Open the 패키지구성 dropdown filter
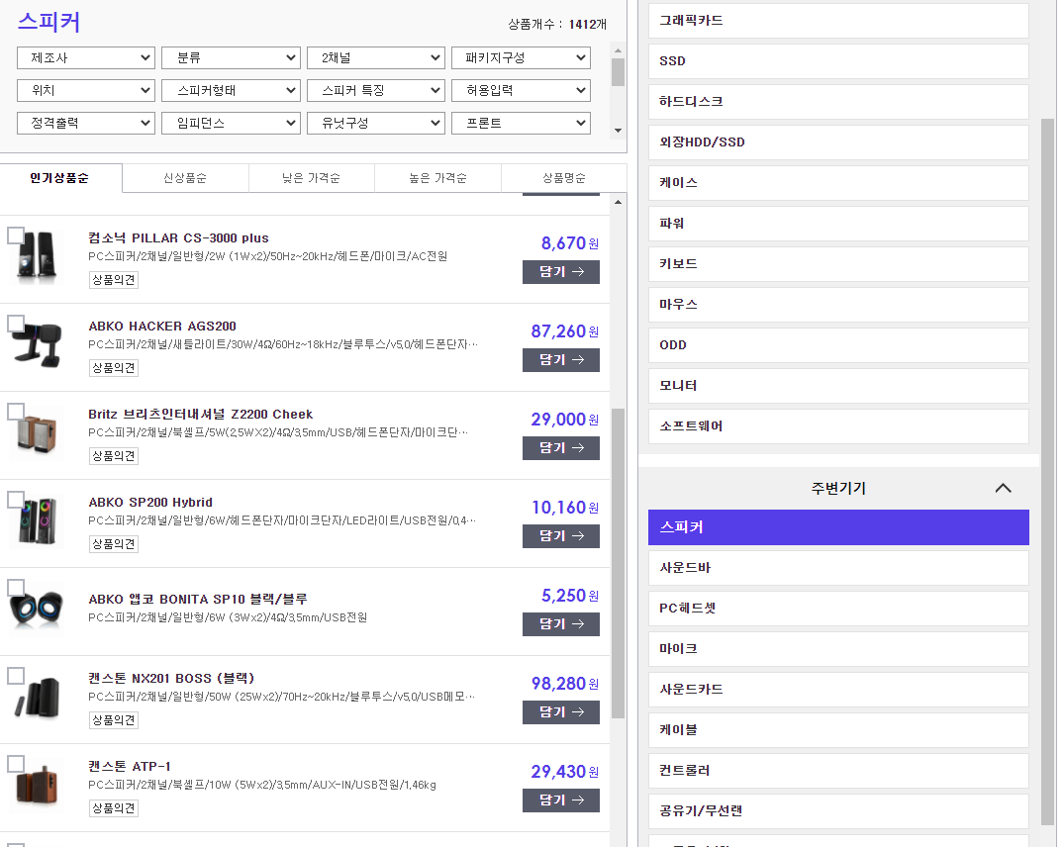The image size is (1063, 847). [x=521, y=57]
